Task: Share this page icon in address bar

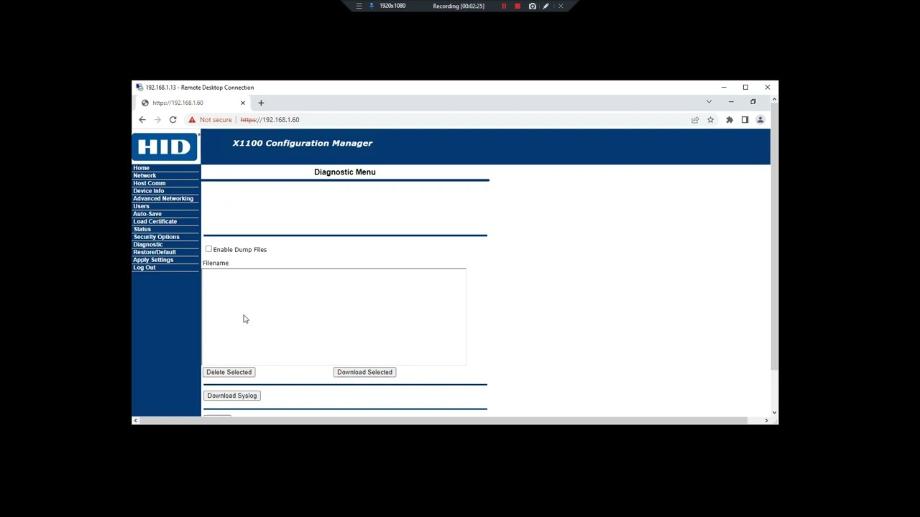Action: [x=695, y=120]
